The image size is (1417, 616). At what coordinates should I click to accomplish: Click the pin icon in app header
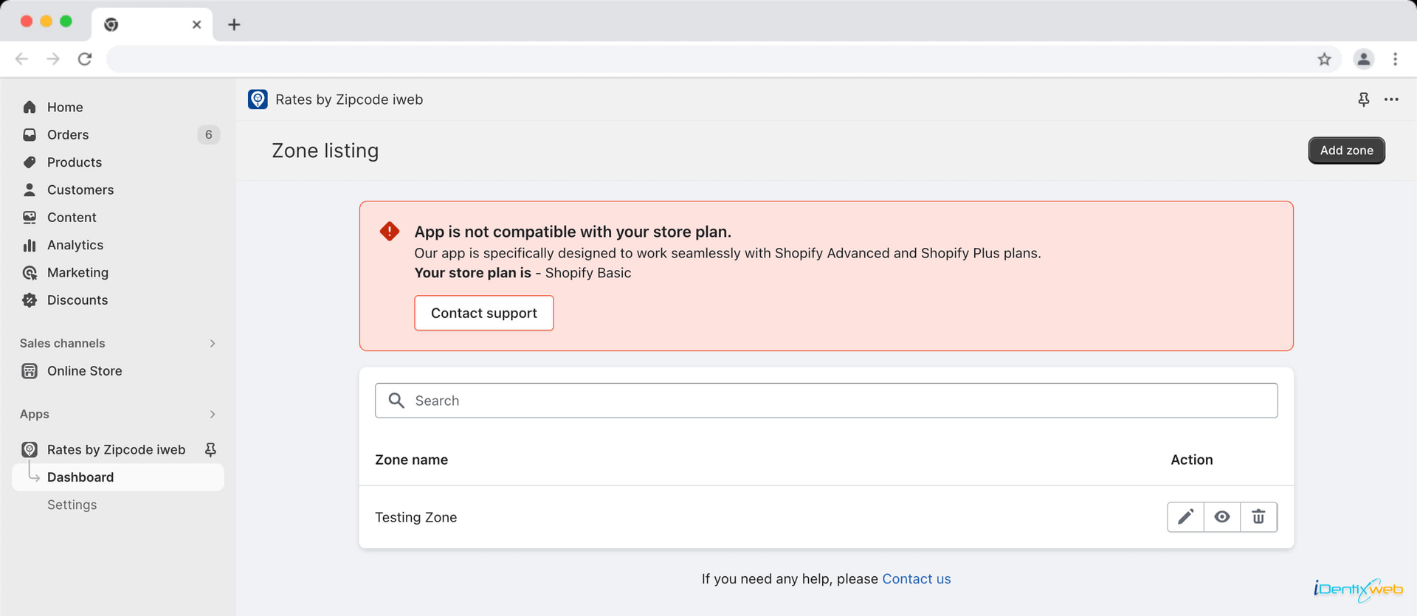[1364, 100]
